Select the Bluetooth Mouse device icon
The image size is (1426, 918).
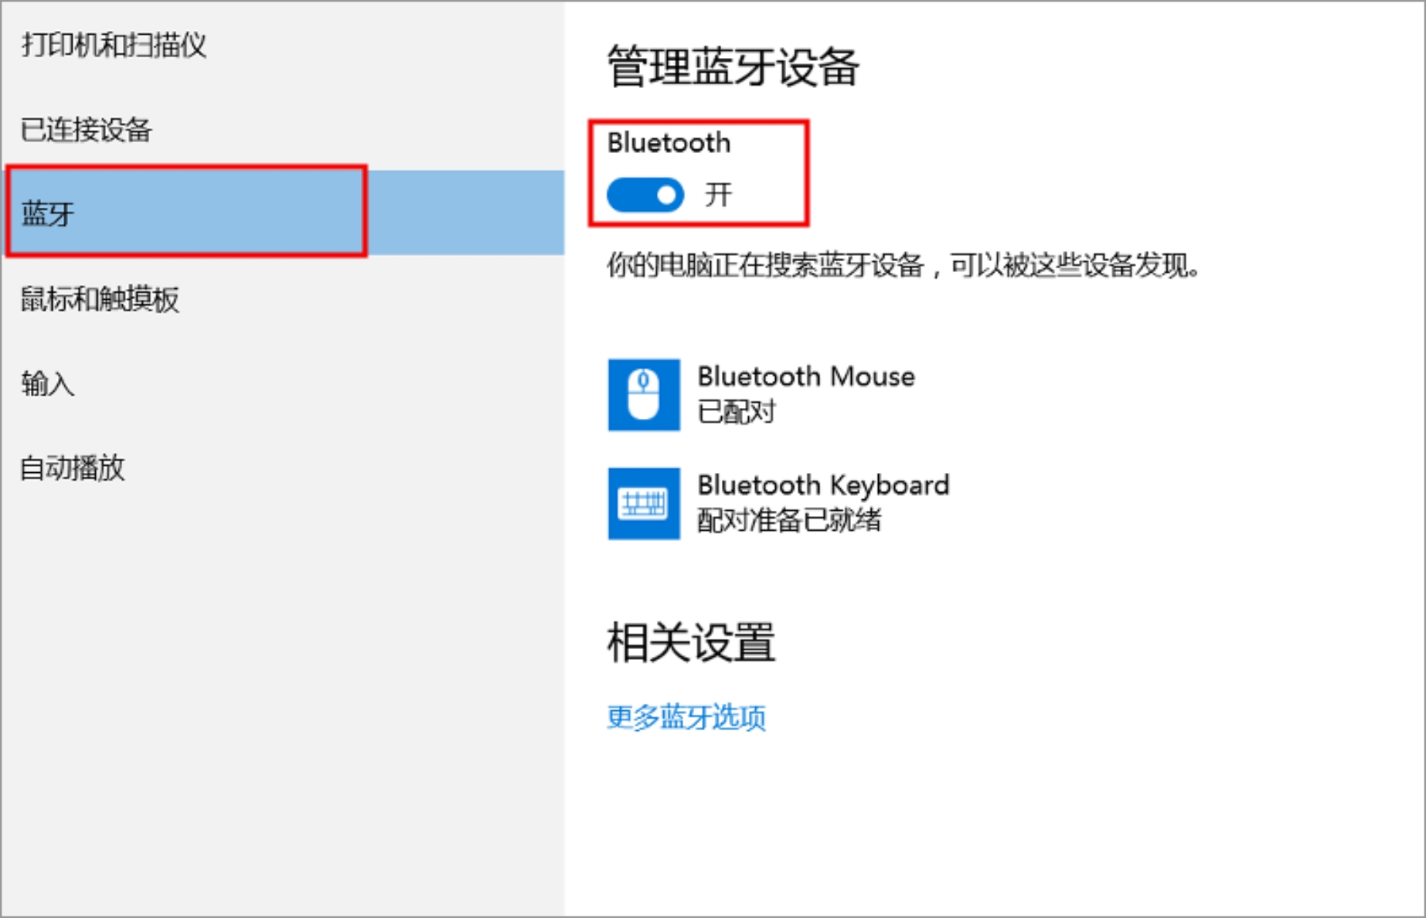(644, 396)
